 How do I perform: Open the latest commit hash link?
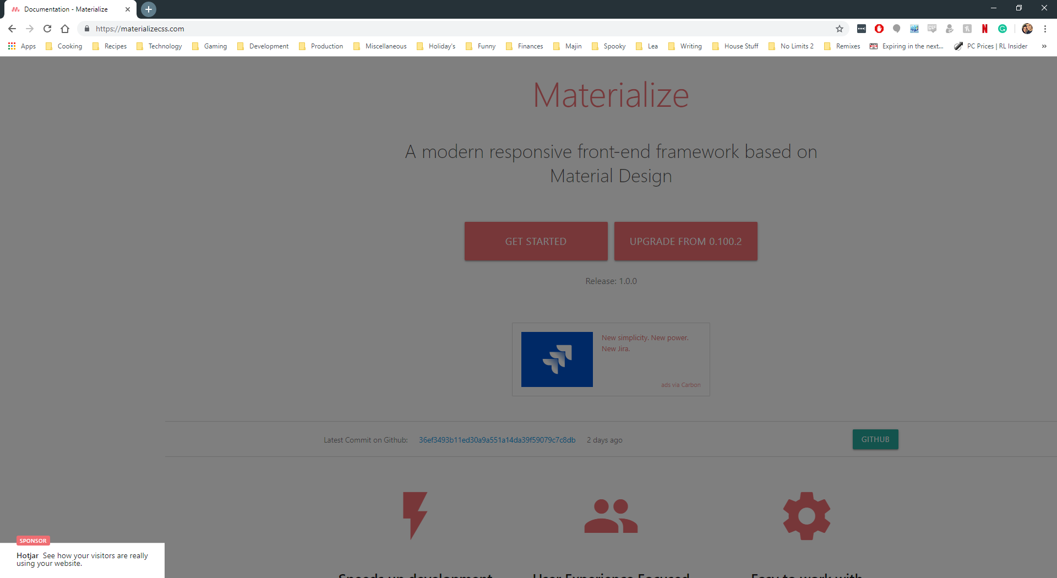(x=497, y=440)
